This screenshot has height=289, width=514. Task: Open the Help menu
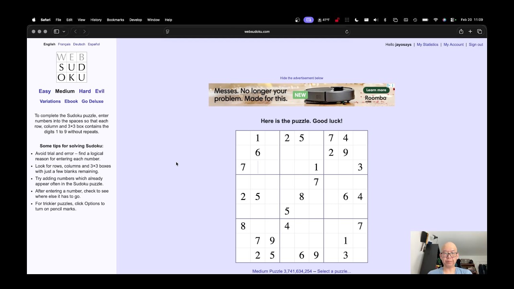pos(168,20)
